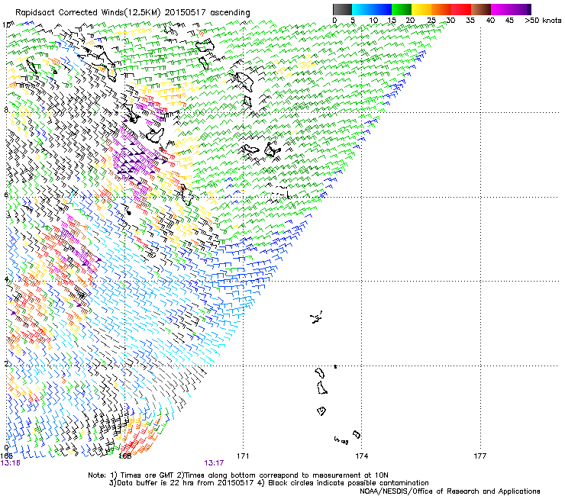Viewport: 565px width, 496px height.
Task: Click the gray 0-5 knots legend swatch
Action: (x=342, y=9)
